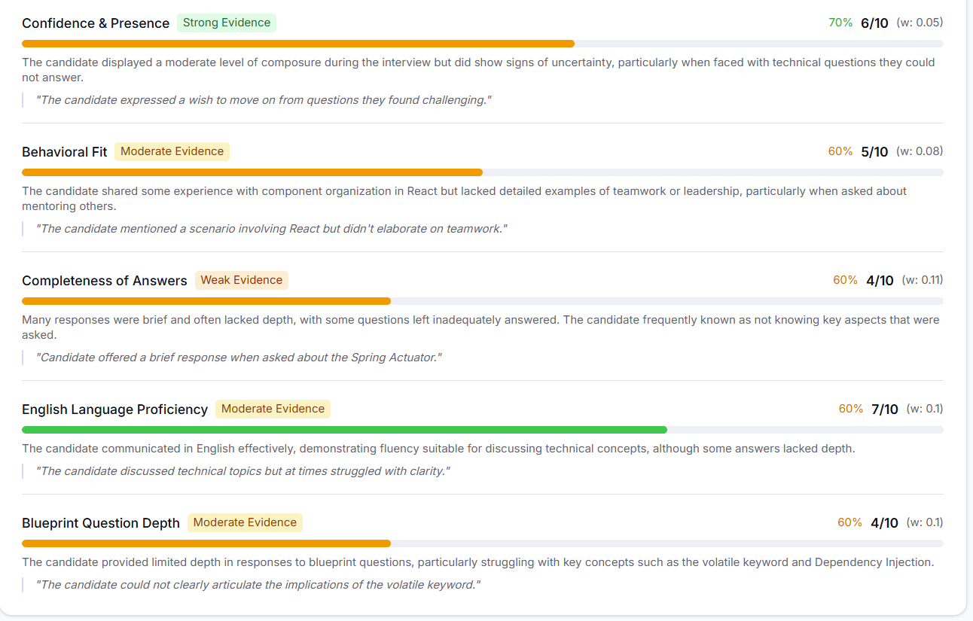Click the 7/10 English proficiency score

pos(884,409)
